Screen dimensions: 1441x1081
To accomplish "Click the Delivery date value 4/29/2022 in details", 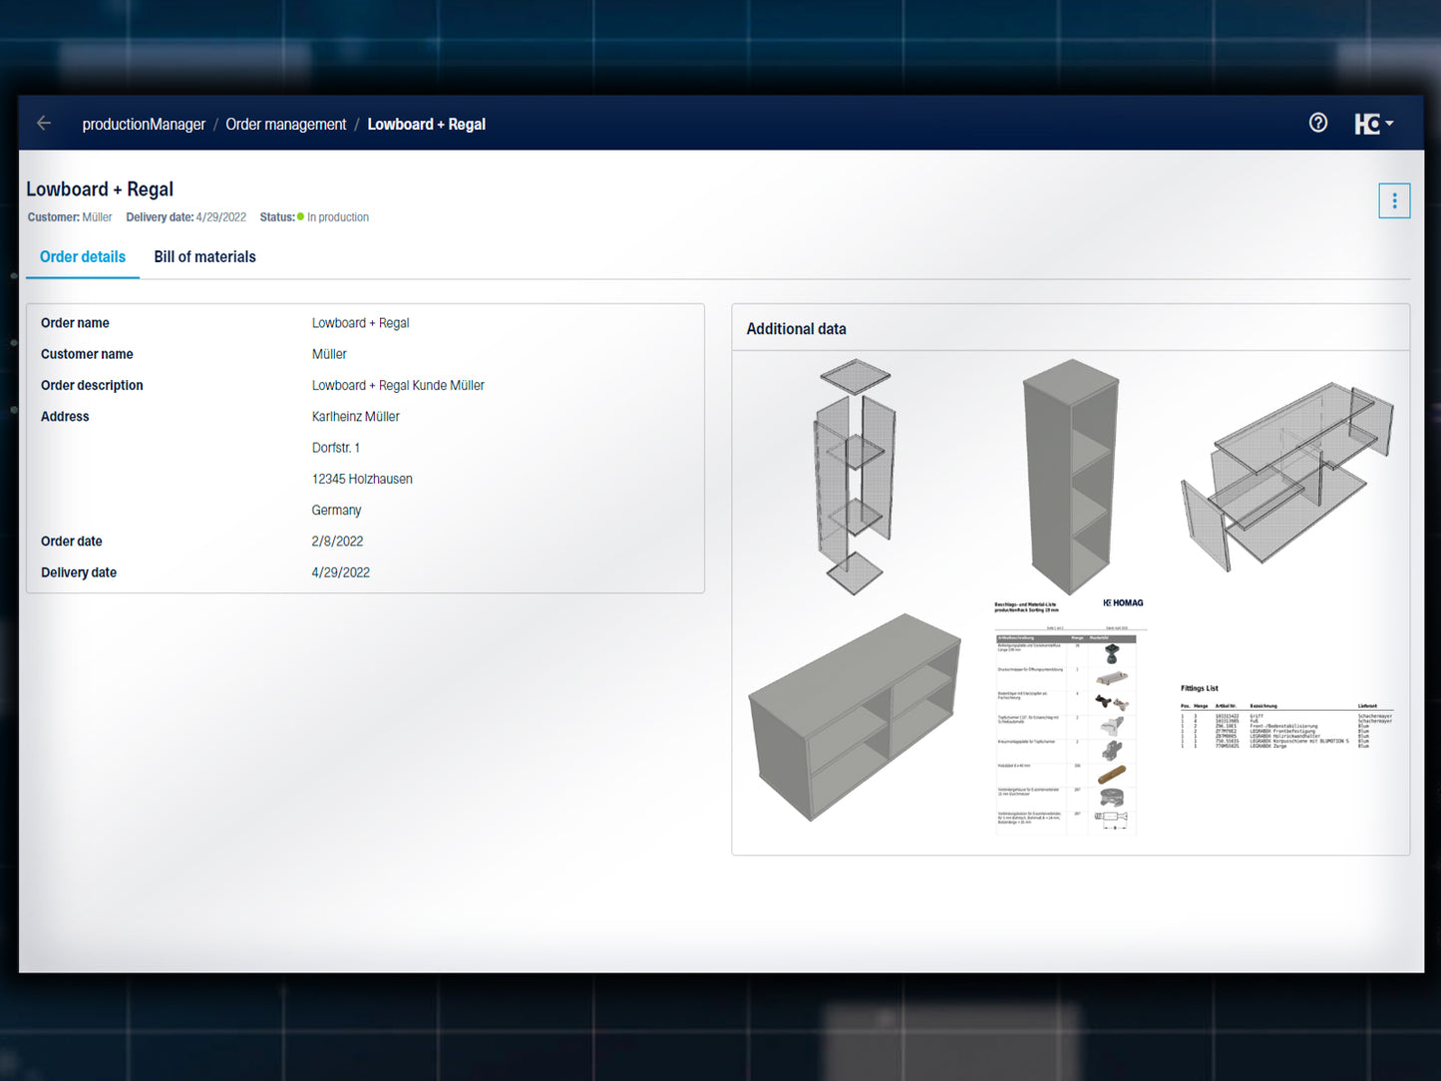I will [x=340, y=573].
